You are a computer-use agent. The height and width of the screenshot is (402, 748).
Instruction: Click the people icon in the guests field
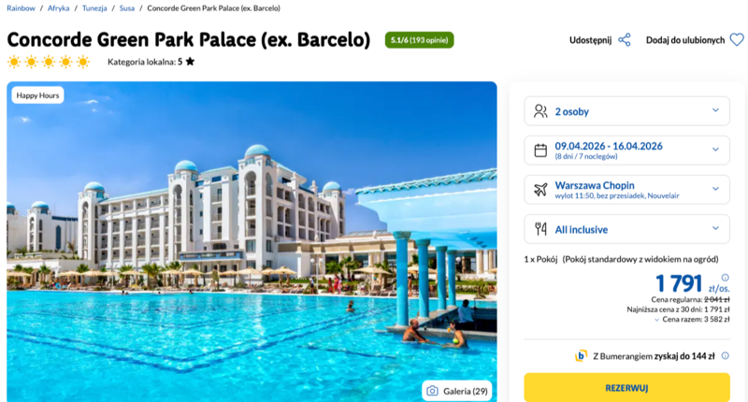click(x=540, y=111)
